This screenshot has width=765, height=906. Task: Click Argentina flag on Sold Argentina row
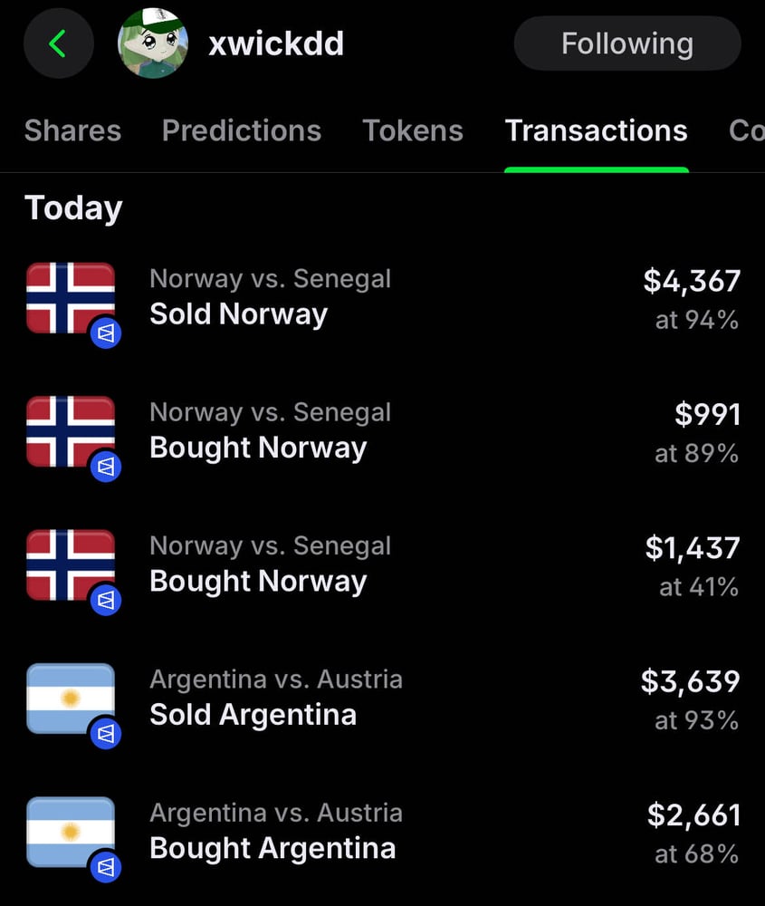pos(71,699)
